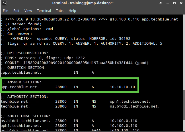
Task: Maximize the Terminal window
Action: 174,3
